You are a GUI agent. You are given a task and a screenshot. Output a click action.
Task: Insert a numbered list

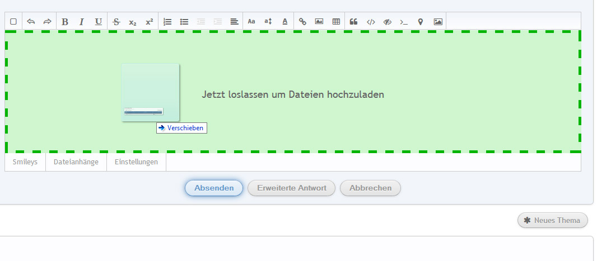tap(167, 22)
